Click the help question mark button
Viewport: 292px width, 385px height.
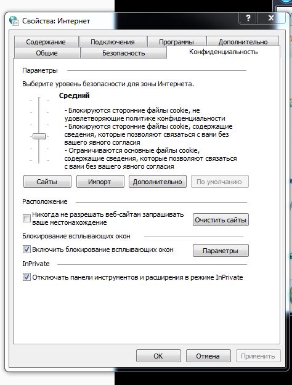tap(248, 18)
